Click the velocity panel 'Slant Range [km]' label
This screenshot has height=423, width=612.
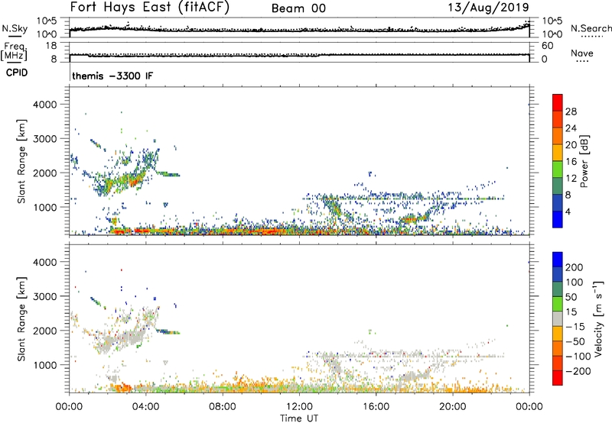tap(21, 319)
